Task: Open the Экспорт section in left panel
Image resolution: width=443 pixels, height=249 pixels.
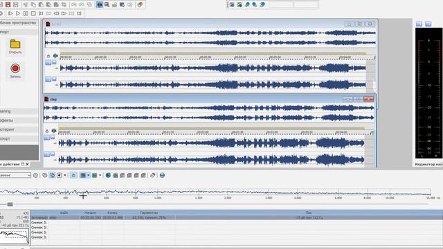Action: [19, 138]
